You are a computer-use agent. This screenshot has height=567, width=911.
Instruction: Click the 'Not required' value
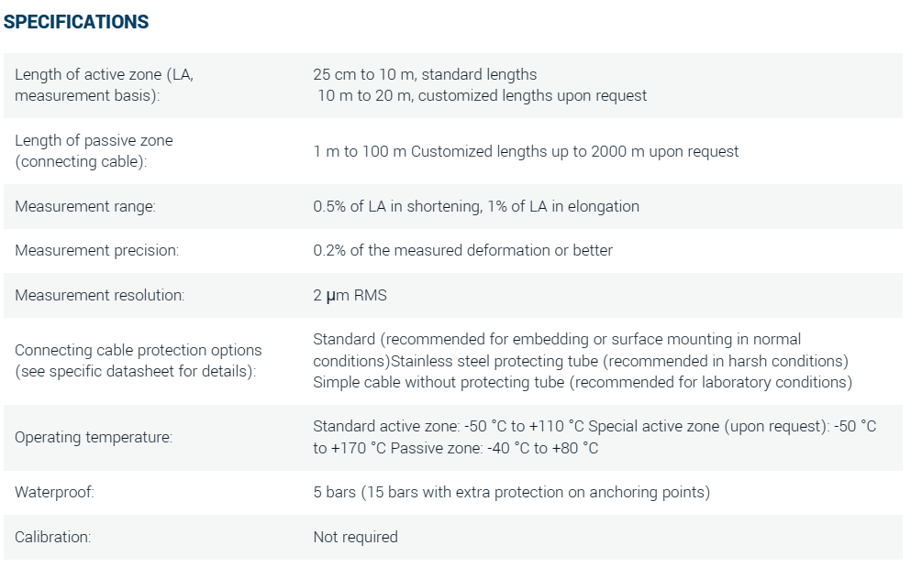point(355,538)
